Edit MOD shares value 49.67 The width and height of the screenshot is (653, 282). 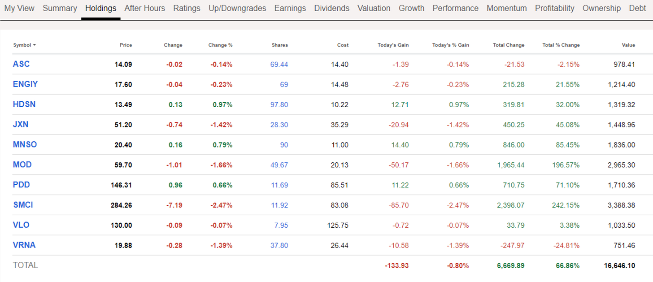(x=279, y=165)
